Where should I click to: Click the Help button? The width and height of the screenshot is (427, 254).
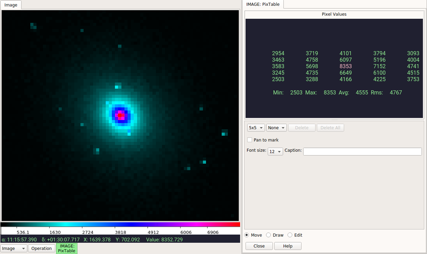point(288,246)
